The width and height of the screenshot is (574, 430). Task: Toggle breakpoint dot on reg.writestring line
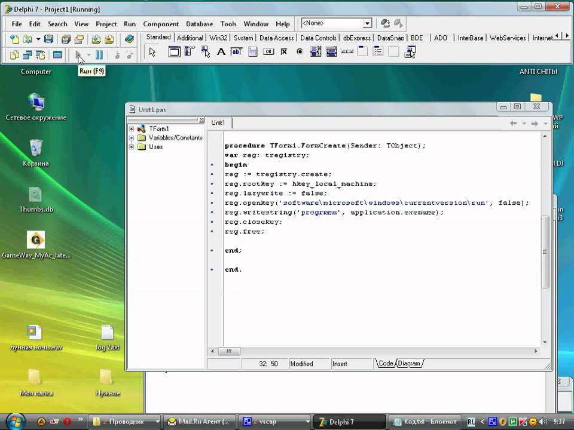click(212, 213)
